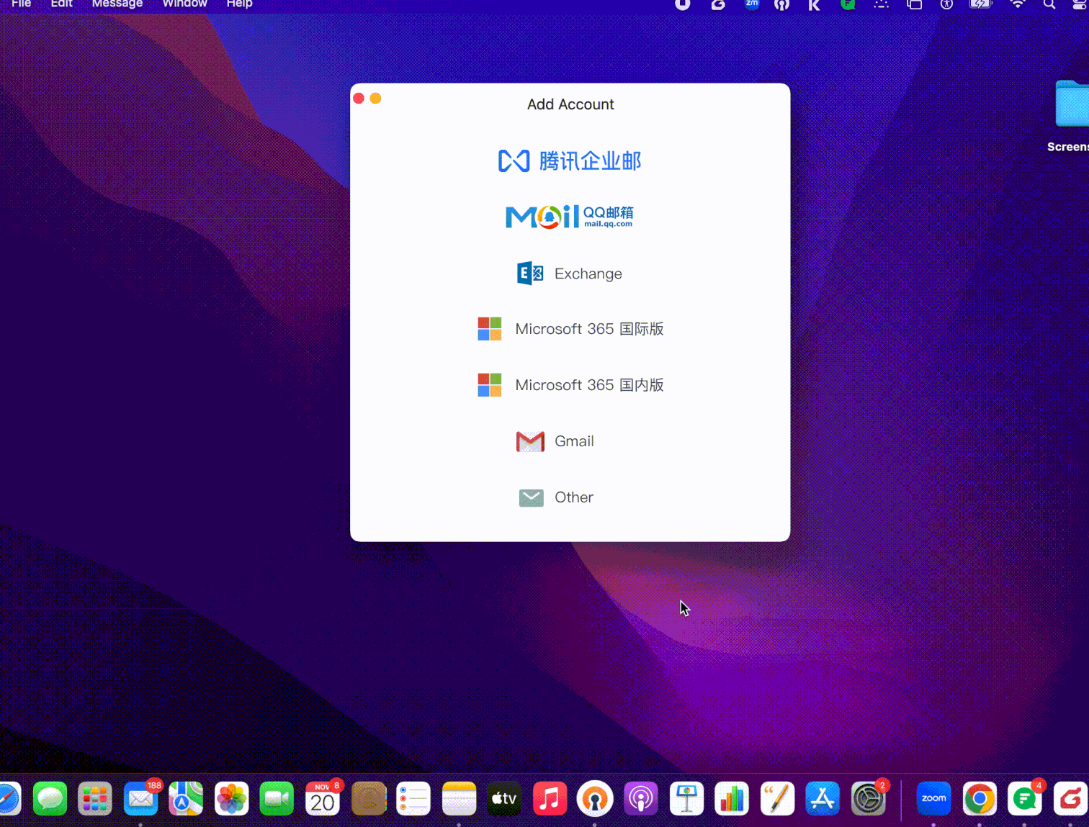Close the Add Account window
This screenshot has height=827, width=1089.
tap(359, 98)
